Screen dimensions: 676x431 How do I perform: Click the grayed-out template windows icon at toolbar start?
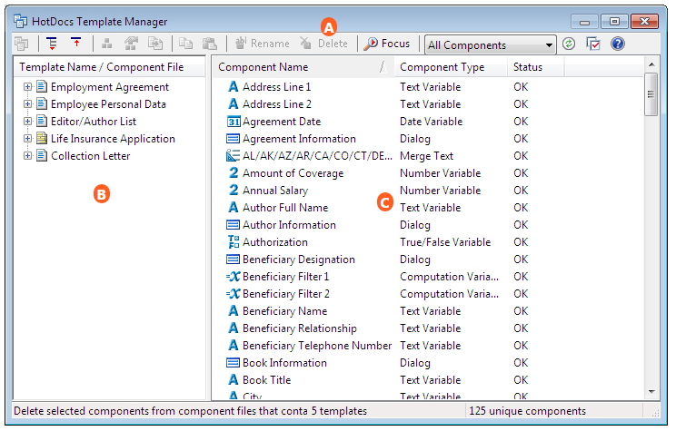pos(21,44)
